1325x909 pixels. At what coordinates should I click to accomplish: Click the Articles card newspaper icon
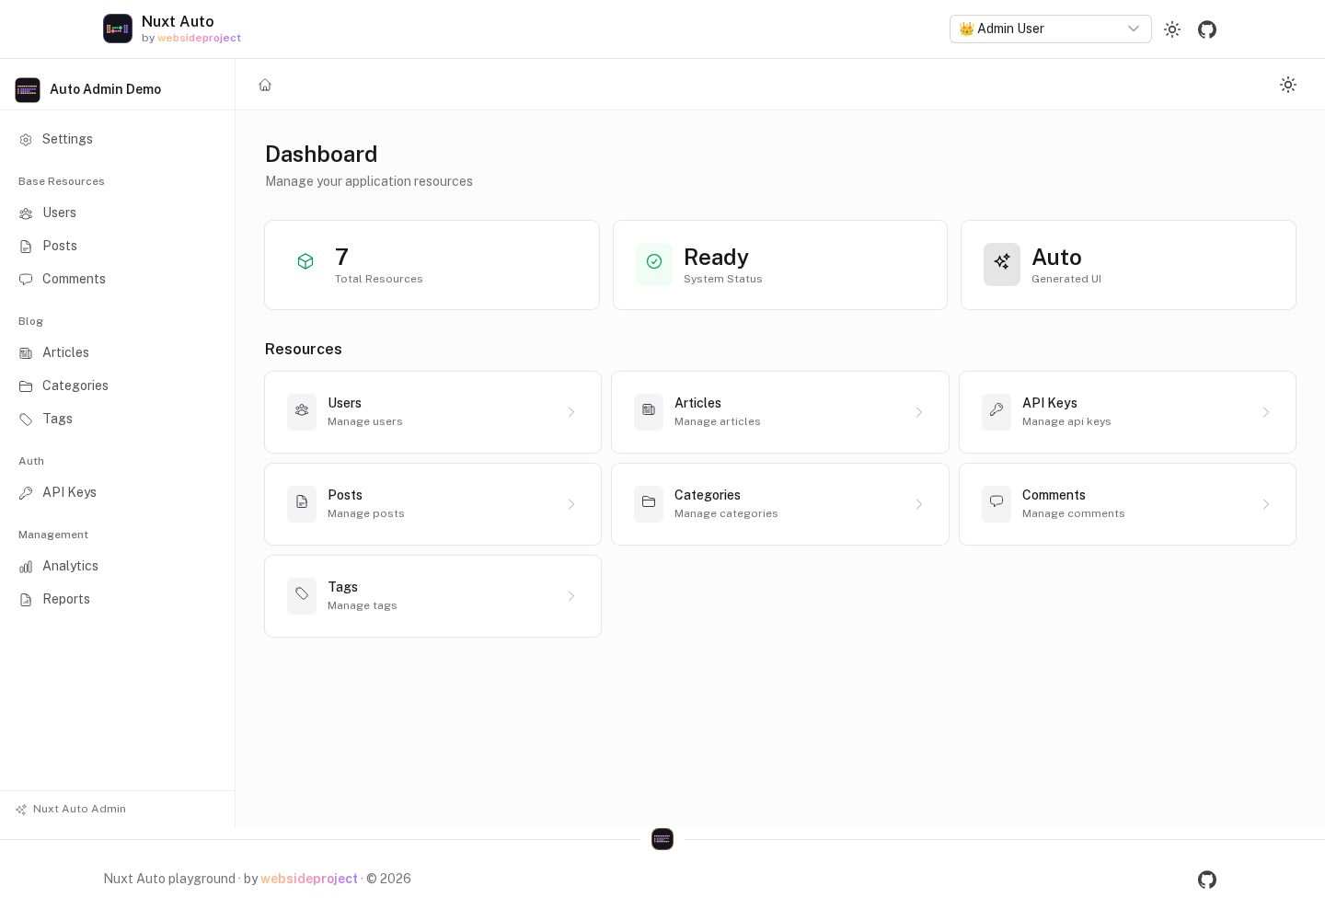pyautogui.click(x=649, y=410)
